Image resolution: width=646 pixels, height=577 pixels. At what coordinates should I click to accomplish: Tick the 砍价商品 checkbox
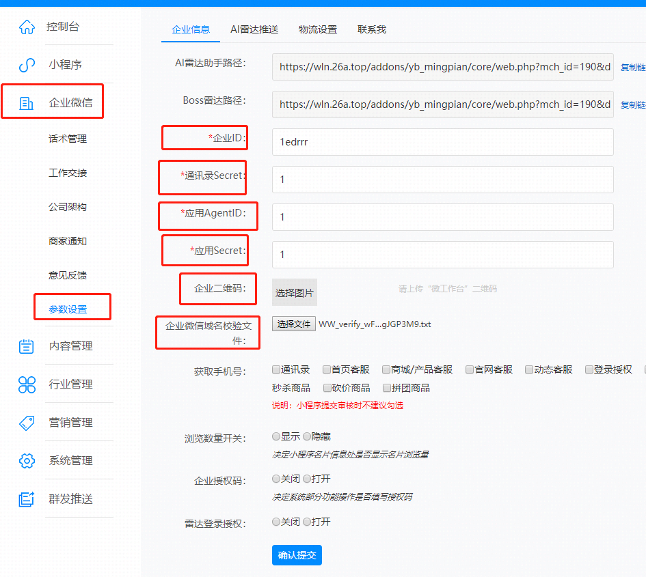pos(327,388)
